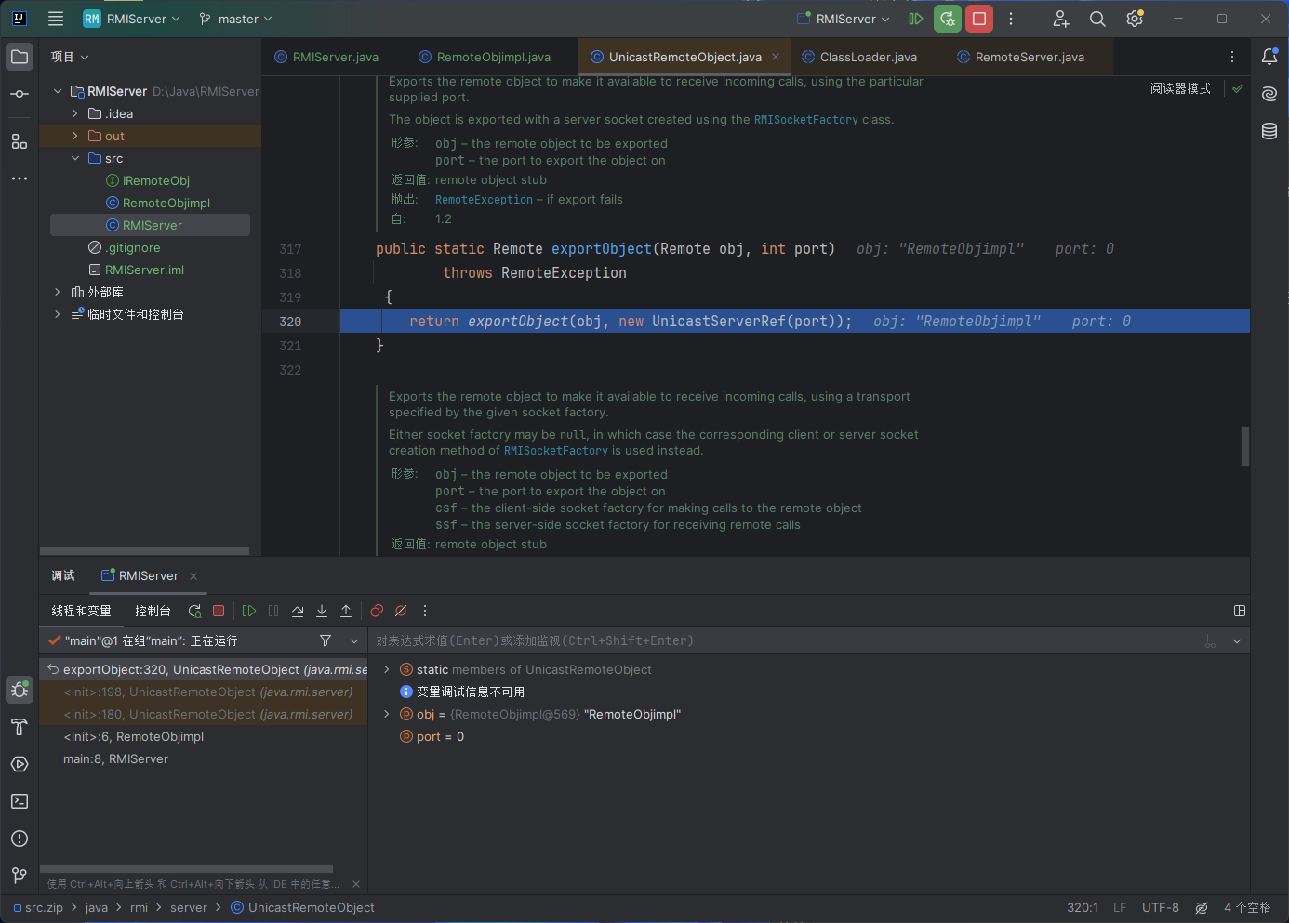Viewport: 1289px width, 923px height.
Task: Toggle read-only lock icon in status bar
Action: [1202, 907]
